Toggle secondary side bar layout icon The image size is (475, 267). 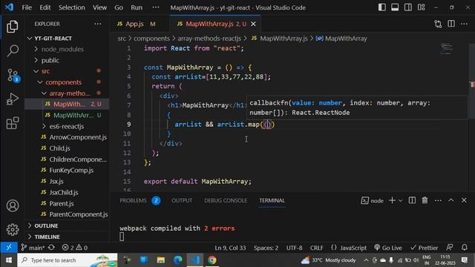[407, 7]
